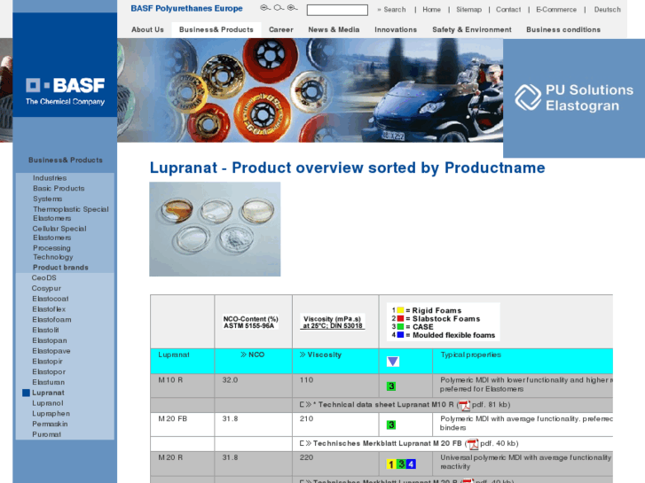Click blue badge 4 in M 20 R row
645x483 pixels.
[x=411, y=464]
